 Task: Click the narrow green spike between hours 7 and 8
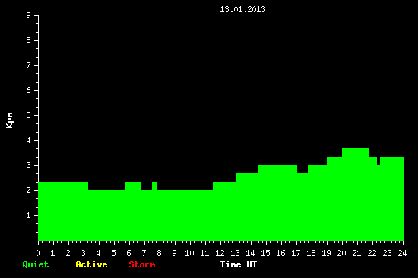coord(154,186)
